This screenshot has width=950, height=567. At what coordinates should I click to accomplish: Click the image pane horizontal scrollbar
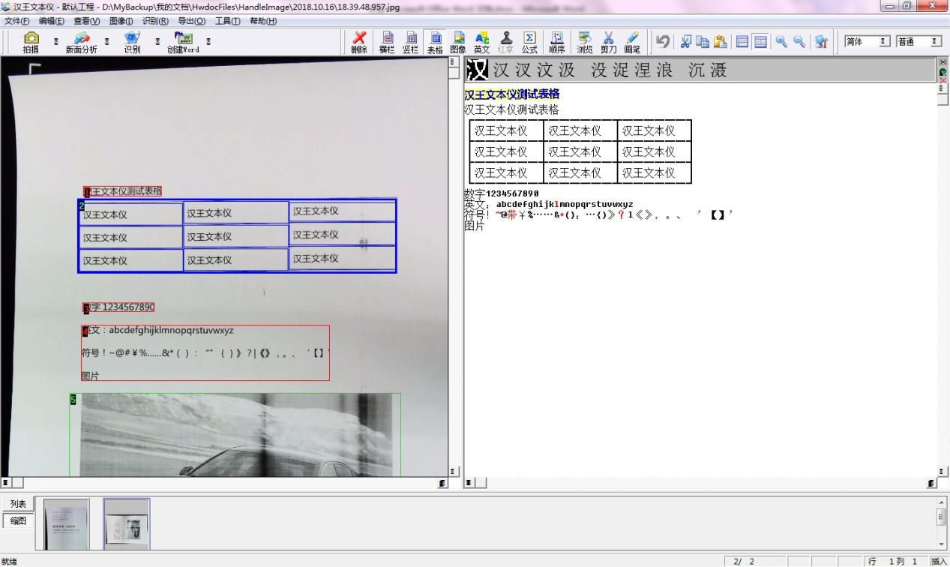point(225,483)
